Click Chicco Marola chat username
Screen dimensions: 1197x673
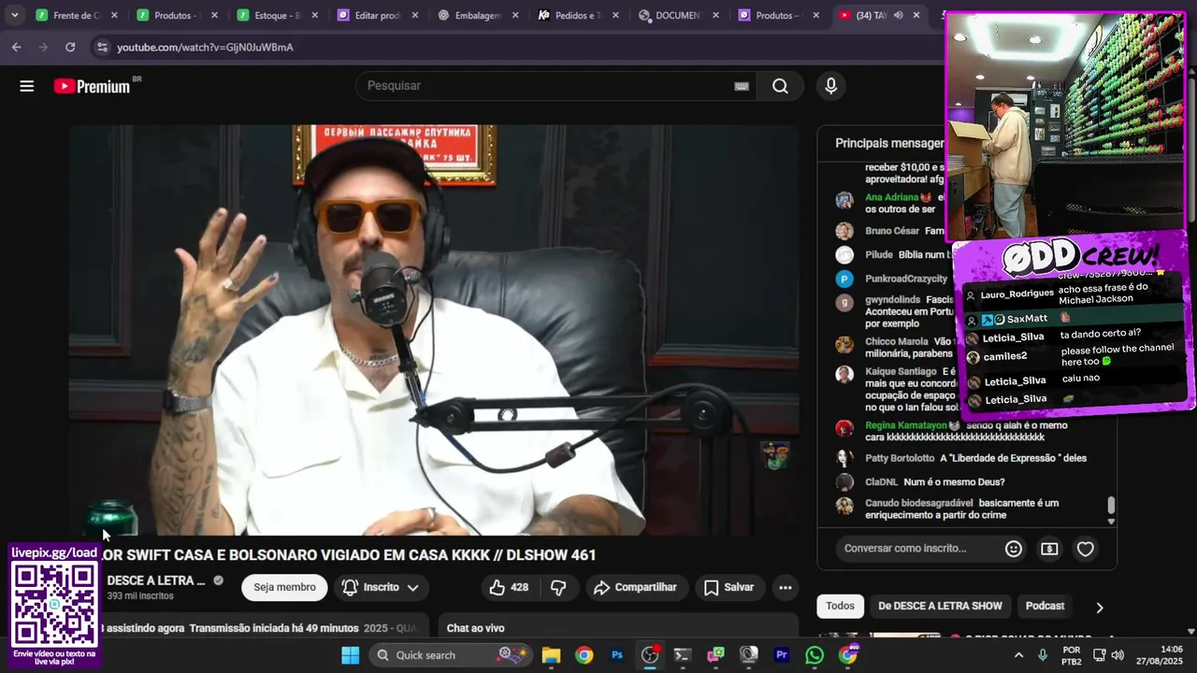[x=897, y=341]
